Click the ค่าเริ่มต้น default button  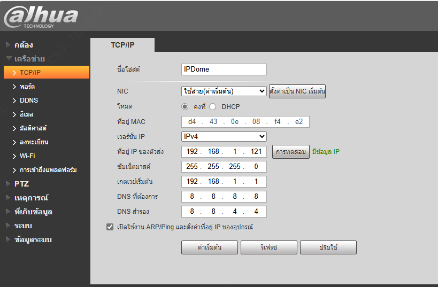click(210, 247)
